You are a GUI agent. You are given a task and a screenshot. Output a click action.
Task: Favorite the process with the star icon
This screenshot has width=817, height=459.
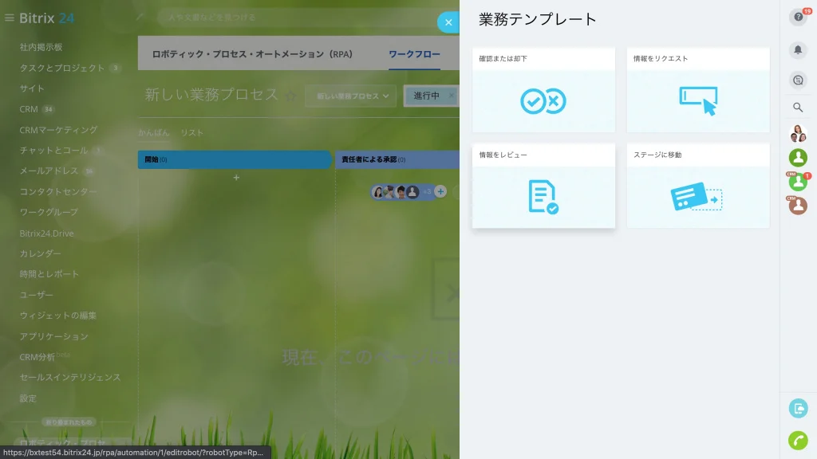(290, 96)
